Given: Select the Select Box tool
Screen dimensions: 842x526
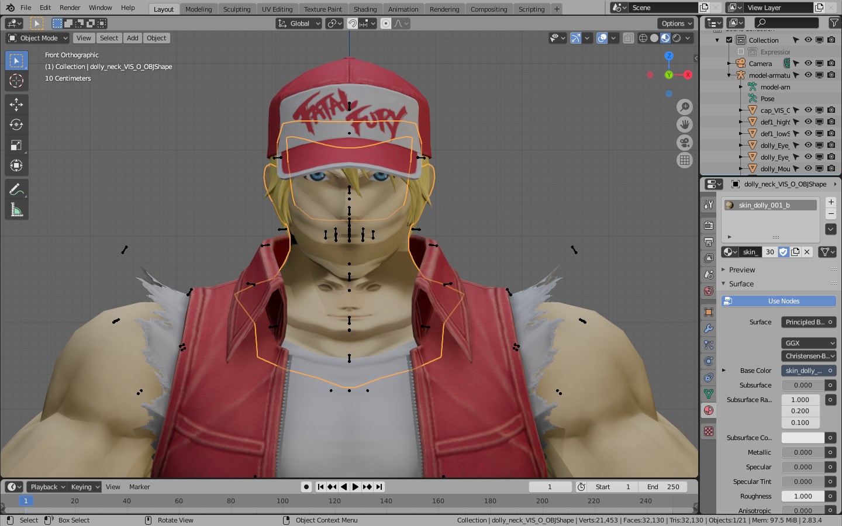Looking at the screenshot, I should point(16,61).
